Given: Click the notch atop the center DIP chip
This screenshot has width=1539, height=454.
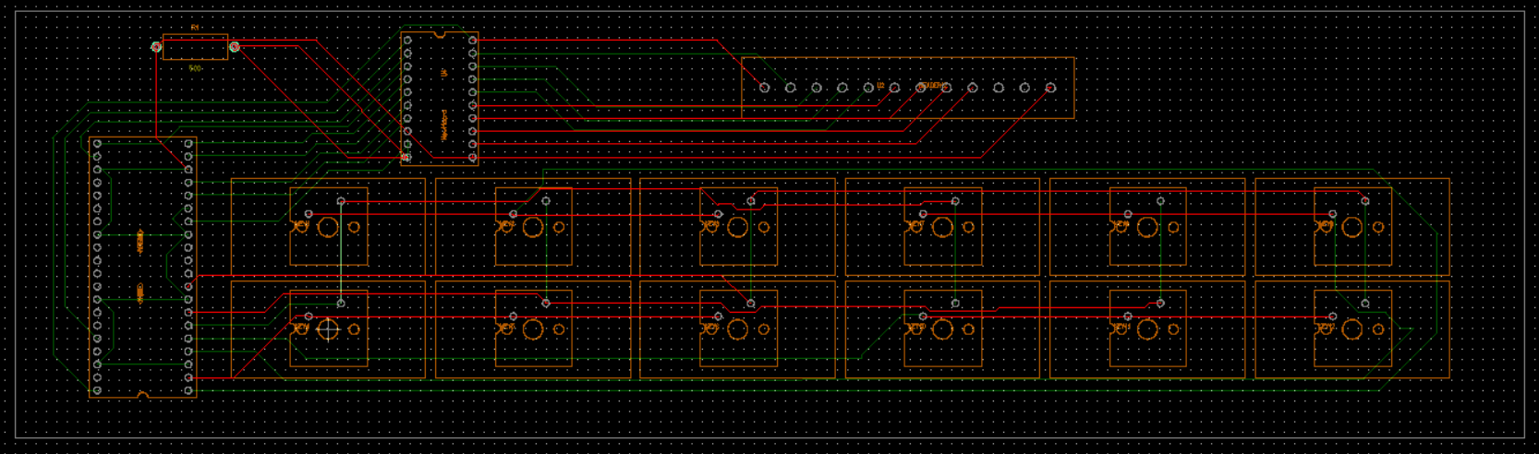Looking at the screenshot, I should [440, 35].
